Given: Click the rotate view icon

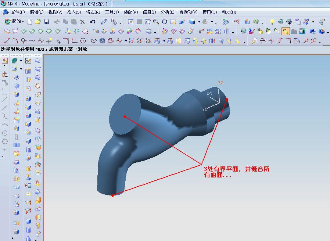Looking at the screenshot, I should click(164, 22).
